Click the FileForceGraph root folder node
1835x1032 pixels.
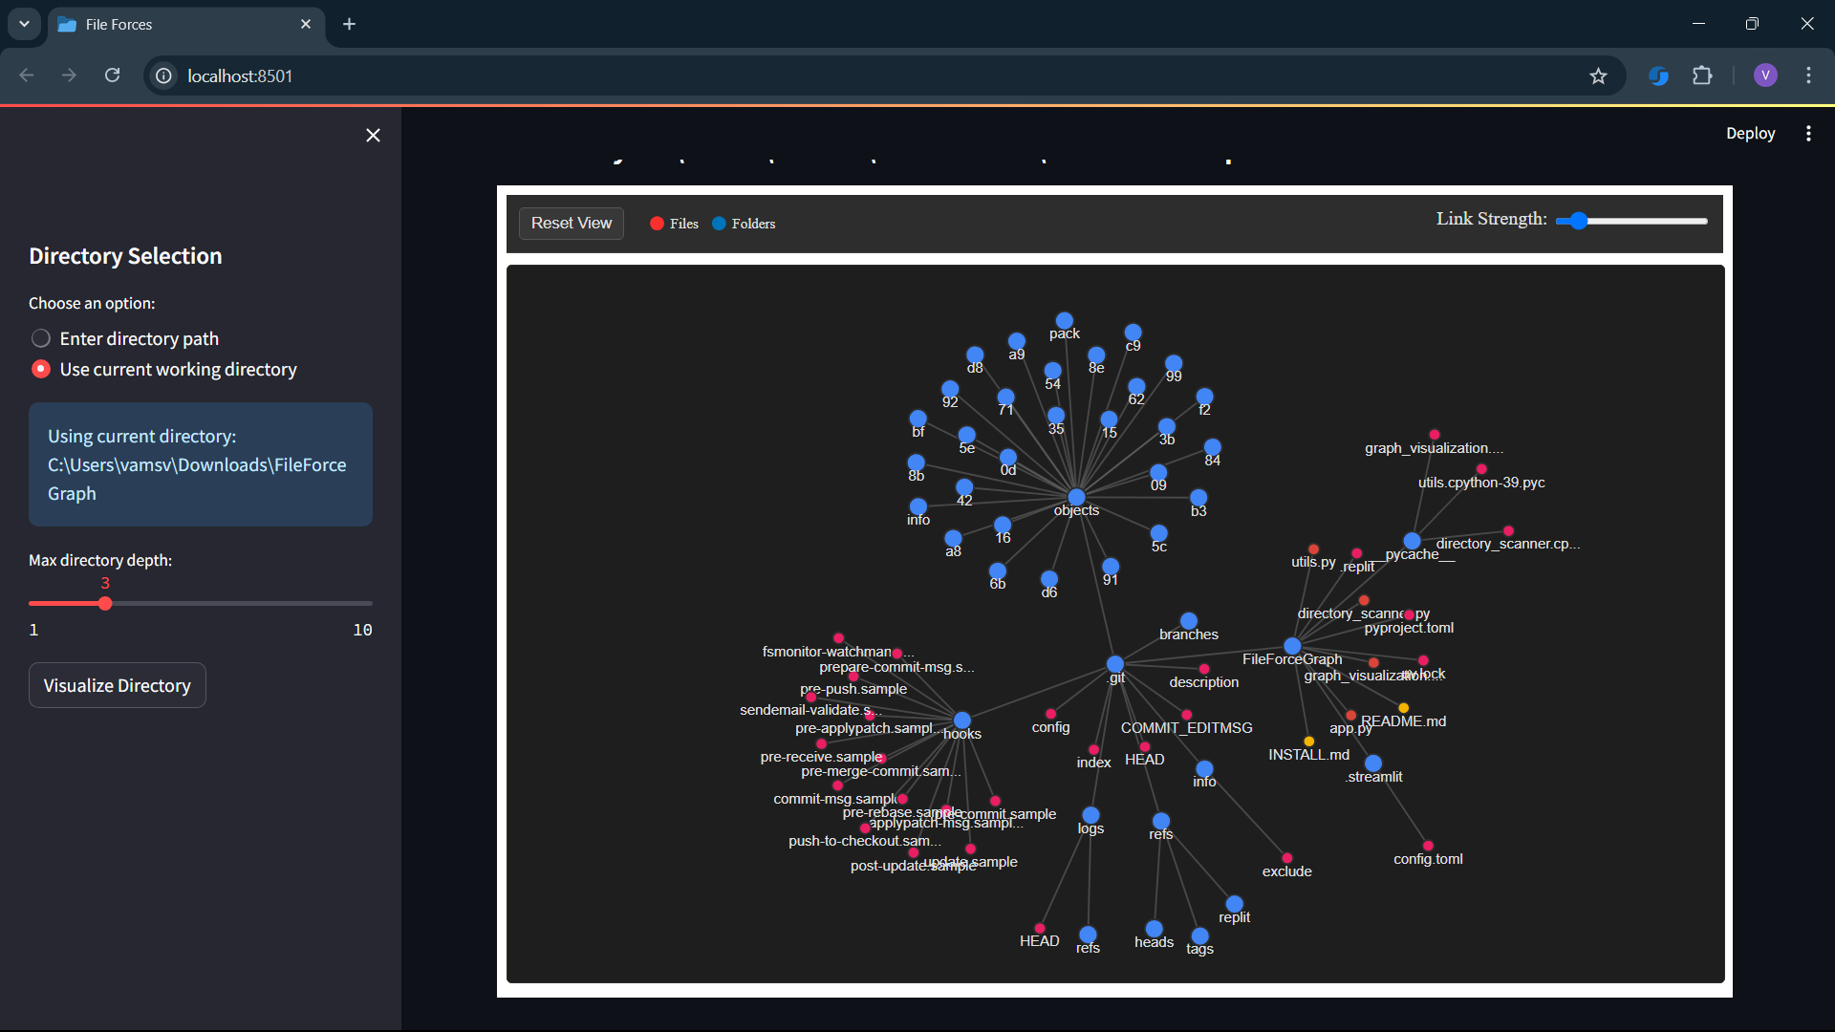(1292, 646)
